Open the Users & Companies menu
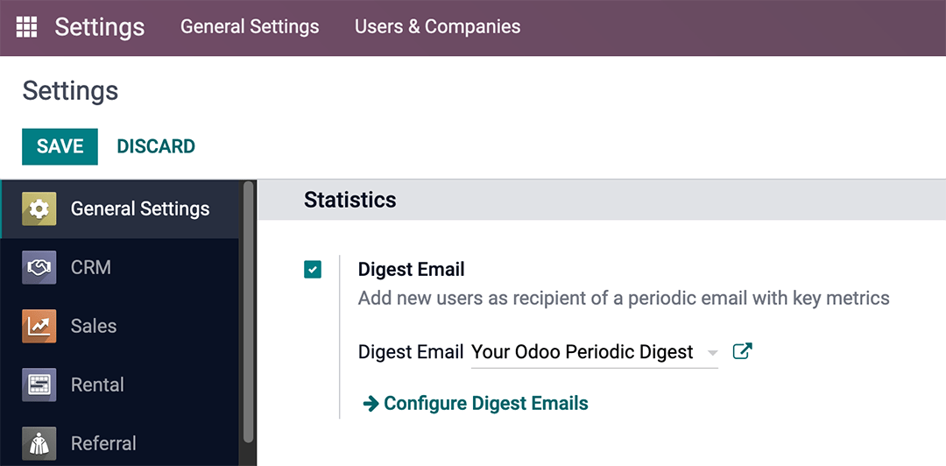This screenshot has width=946, height=466. click(x=437, y=27)
